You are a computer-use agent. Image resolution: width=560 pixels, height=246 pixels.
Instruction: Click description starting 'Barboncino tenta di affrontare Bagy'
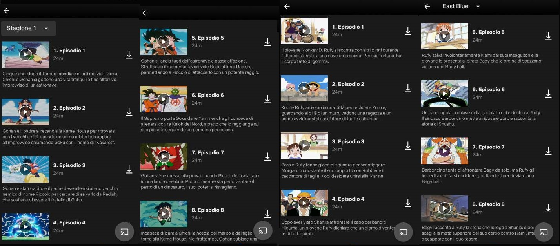478,176
